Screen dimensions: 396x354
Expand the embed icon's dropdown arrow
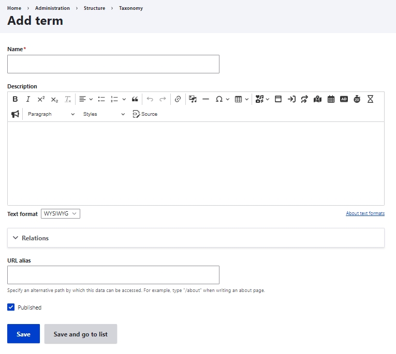tap(268, 99)
